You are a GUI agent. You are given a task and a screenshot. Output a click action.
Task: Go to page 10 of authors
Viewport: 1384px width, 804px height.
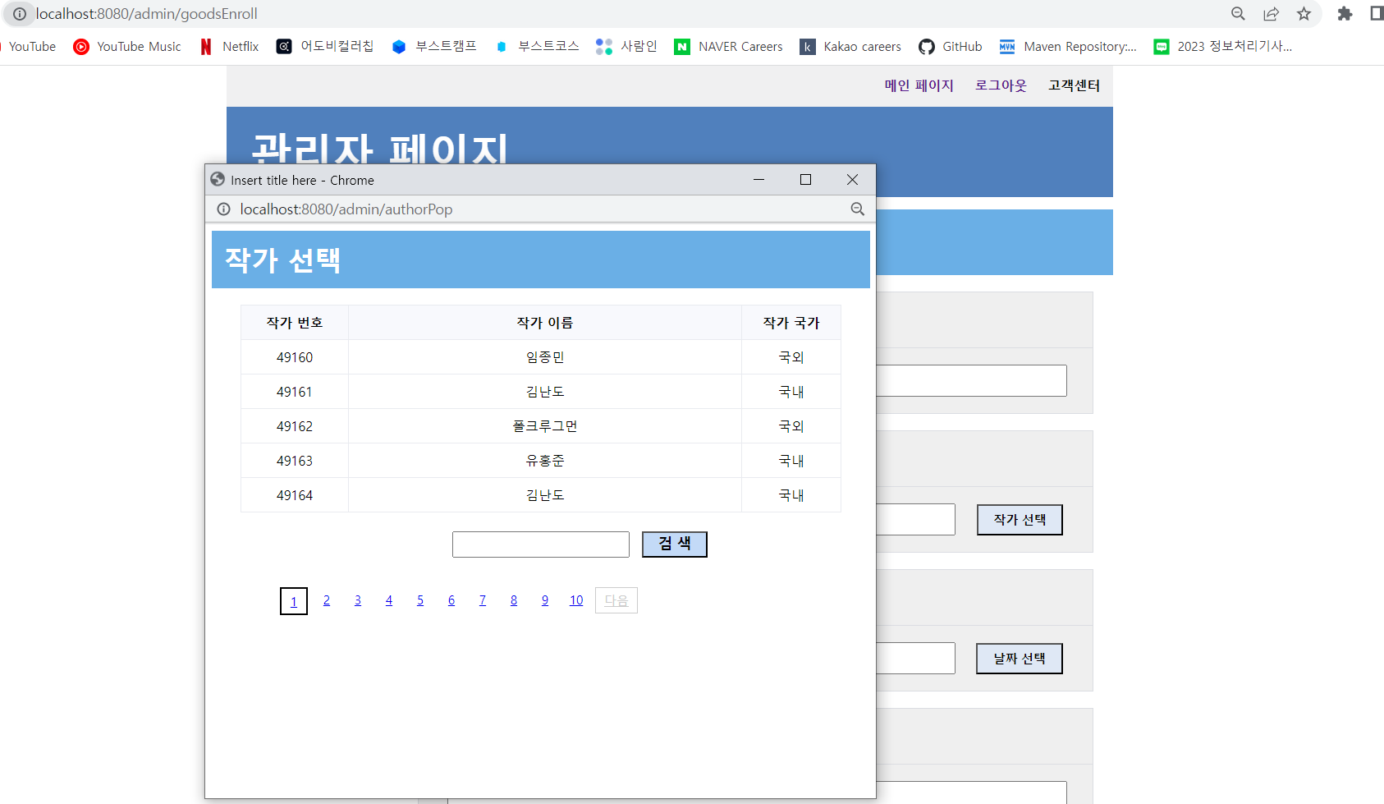coord(576,600)
